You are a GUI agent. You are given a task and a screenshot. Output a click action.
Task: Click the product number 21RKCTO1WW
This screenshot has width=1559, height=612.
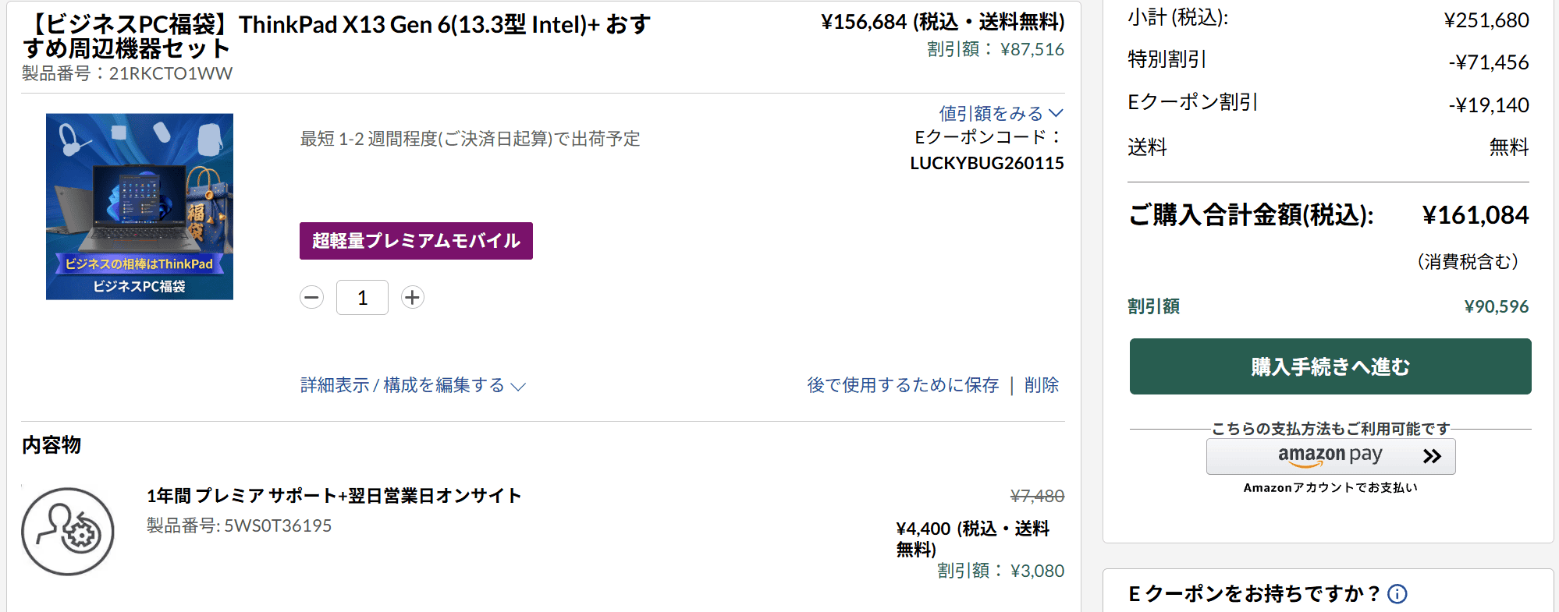(170, 73)
